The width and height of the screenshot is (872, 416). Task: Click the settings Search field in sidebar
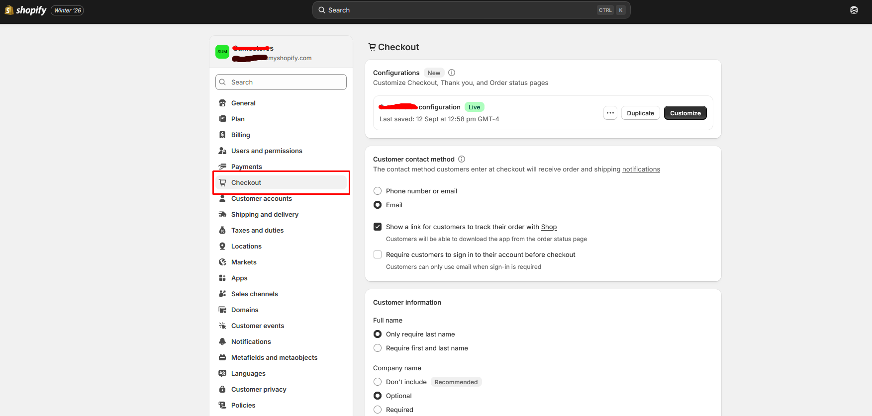(281, 82)
